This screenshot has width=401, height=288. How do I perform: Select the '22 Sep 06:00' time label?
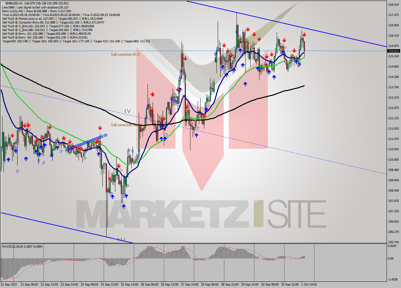(x=29, y=285)
